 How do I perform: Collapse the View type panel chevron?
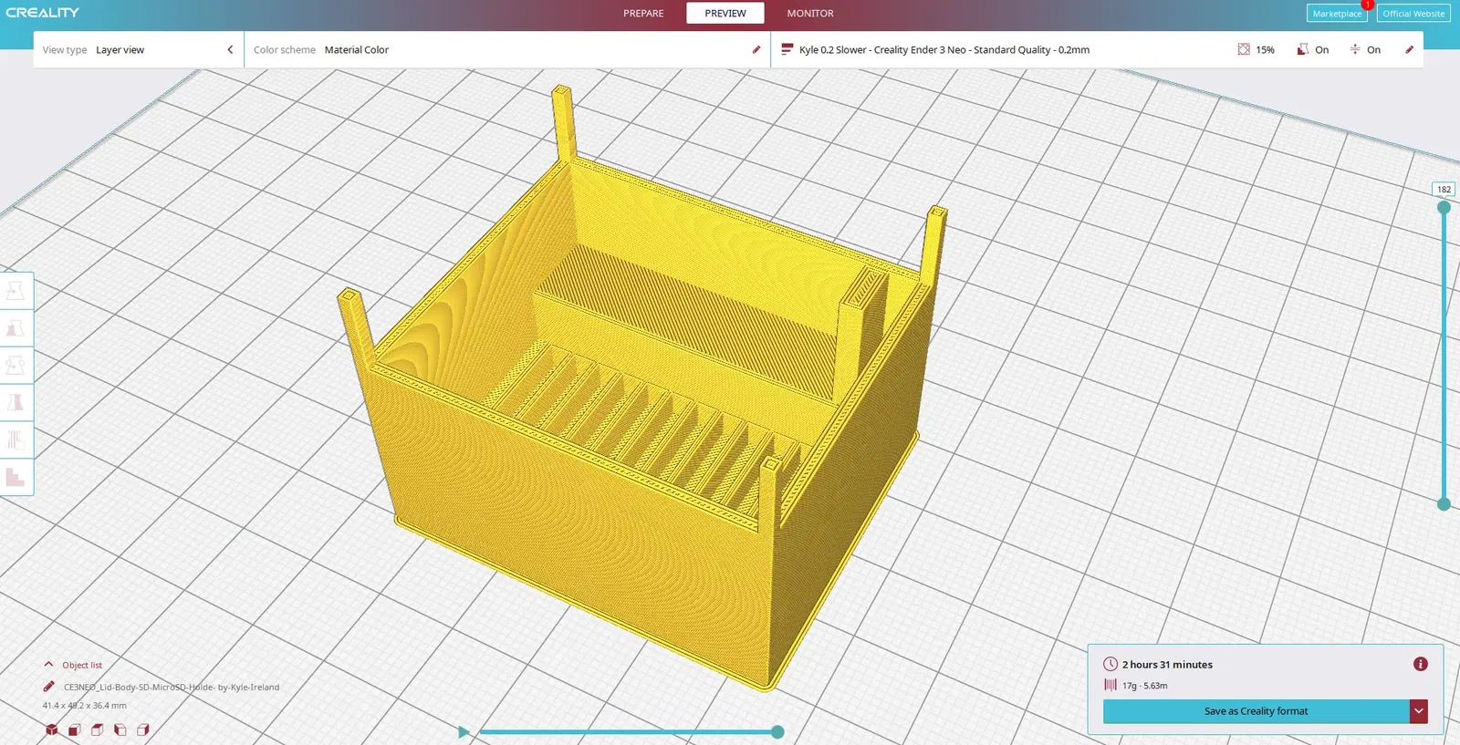click(230, 50)
